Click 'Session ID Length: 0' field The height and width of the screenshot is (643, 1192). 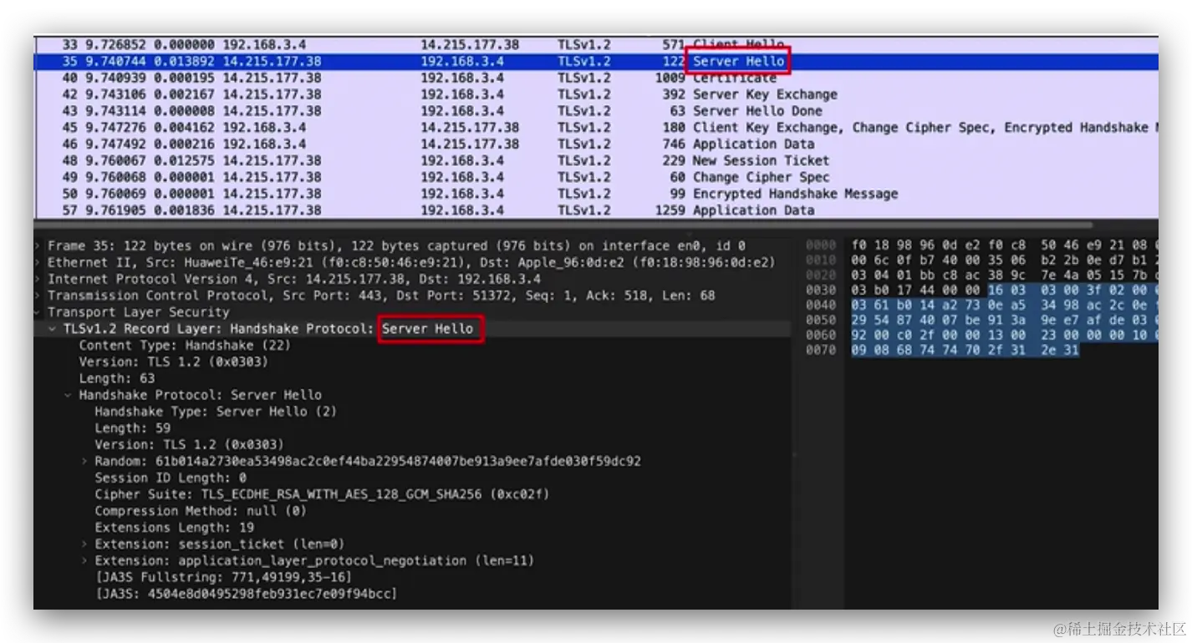(x=171, y=478)
